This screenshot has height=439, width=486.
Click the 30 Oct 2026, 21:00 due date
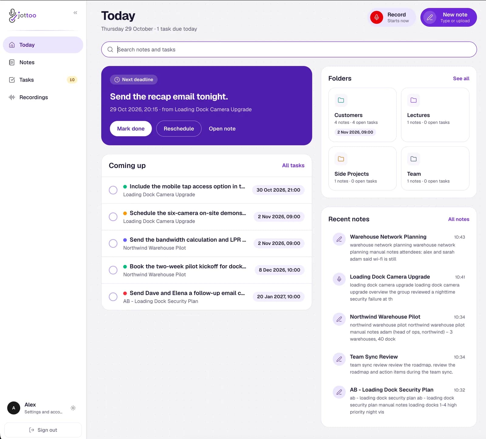pyautogui.click(x=278, y=190)
